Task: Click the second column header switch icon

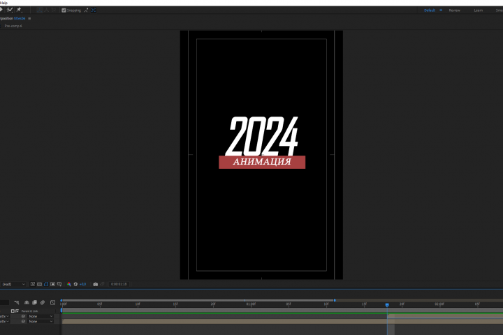Action: (17, 311)
